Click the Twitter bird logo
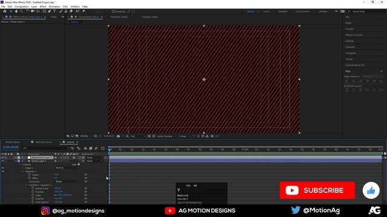Screen dimensions: 387x217 [x=296, y=210]
